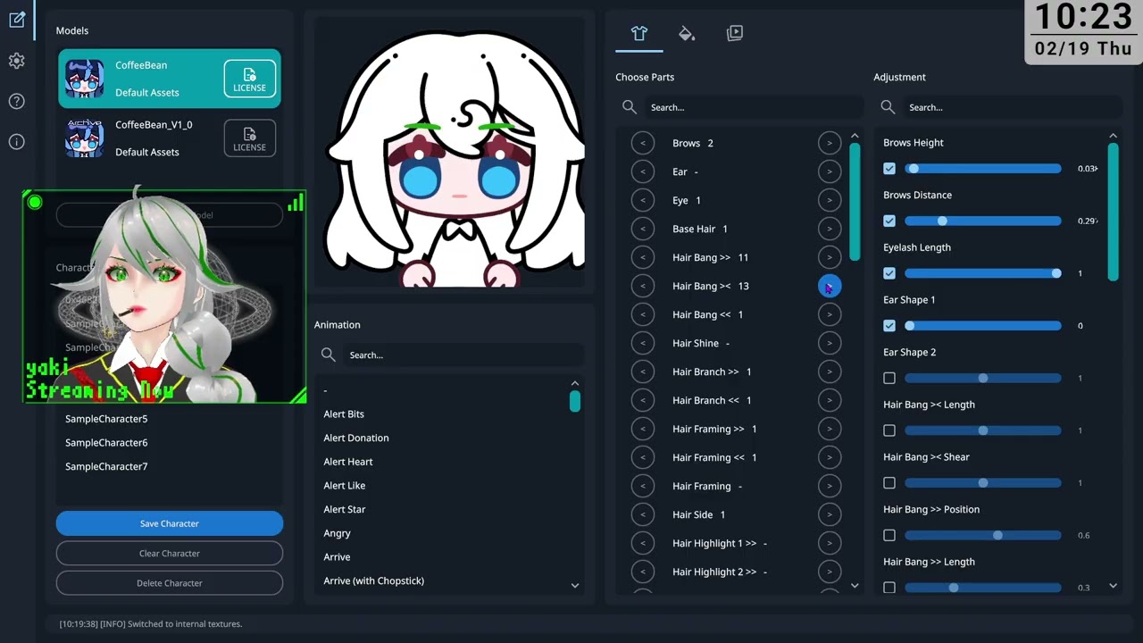
Task: Click next arrow for Hair Shine
Action: point(830,343)
